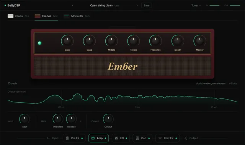Image resolution: width=245 pixels, height=145 pixels.
Task: Click the output spectrum graph
Action: click(x=122, y=99)
